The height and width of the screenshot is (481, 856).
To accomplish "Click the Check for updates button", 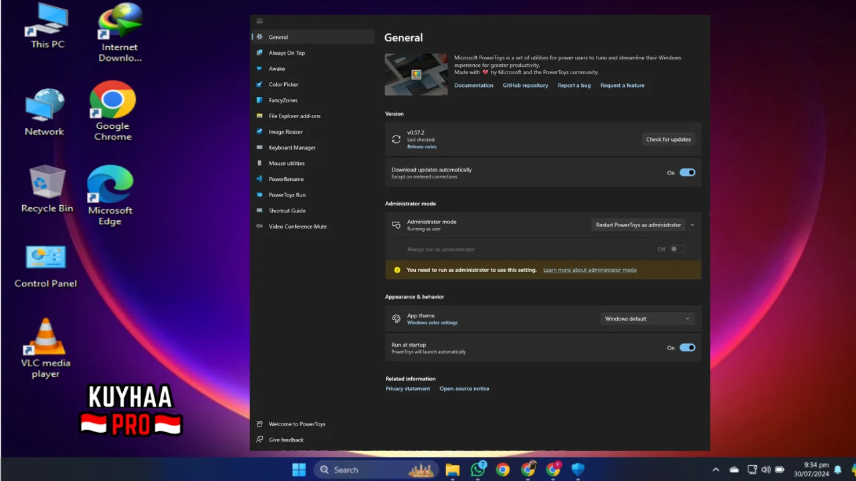I will (x=668, y=139).
